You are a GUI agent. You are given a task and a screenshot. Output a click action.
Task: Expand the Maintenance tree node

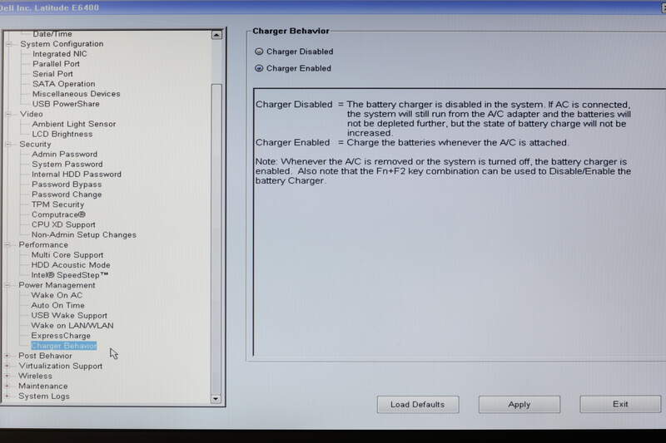click(7, 386)
